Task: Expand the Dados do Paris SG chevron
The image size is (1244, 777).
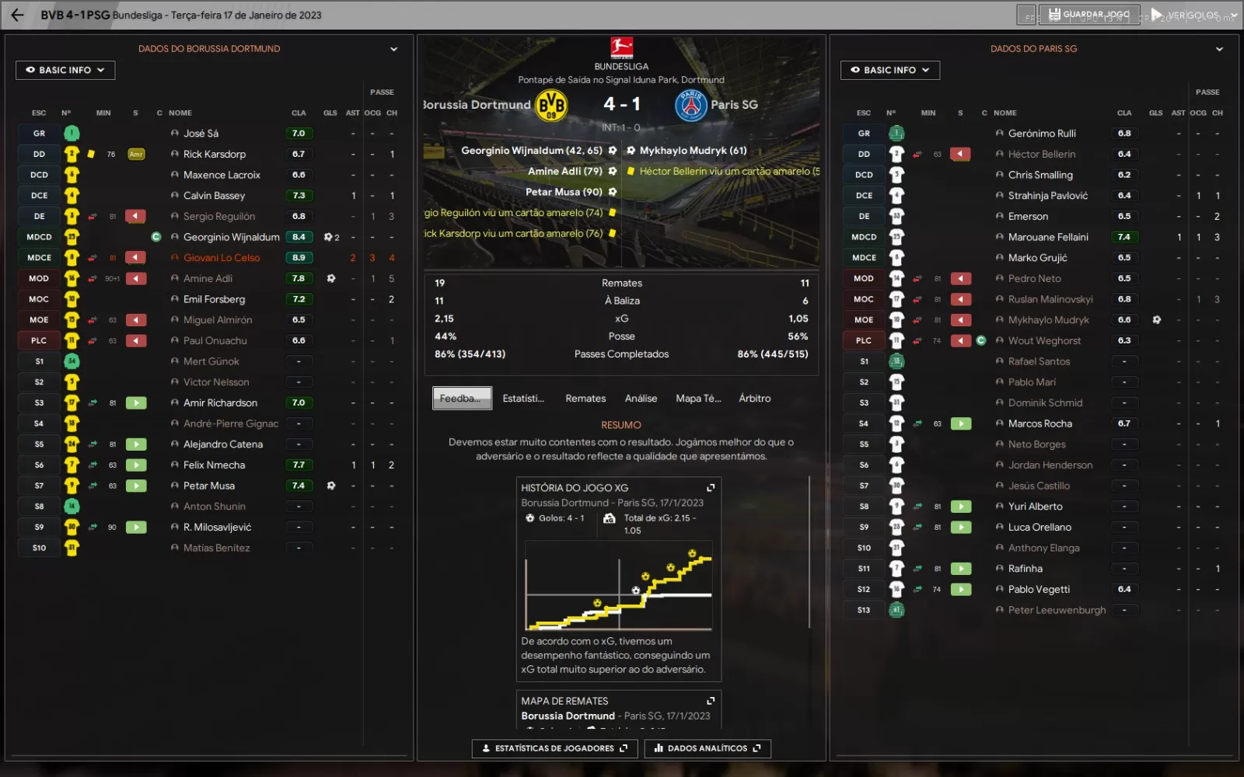Action: [x=1219, y=49]
